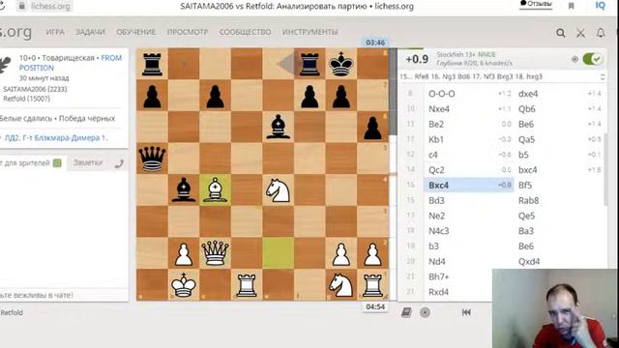Open the Blackmar-Diemer opening link
This screenshot has height=348, width=619.
click(56, 138)
